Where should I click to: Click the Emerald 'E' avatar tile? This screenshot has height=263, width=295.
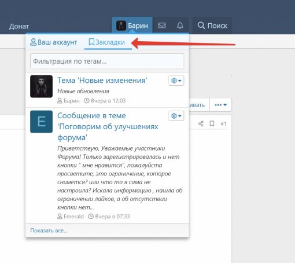coord(41,122)
